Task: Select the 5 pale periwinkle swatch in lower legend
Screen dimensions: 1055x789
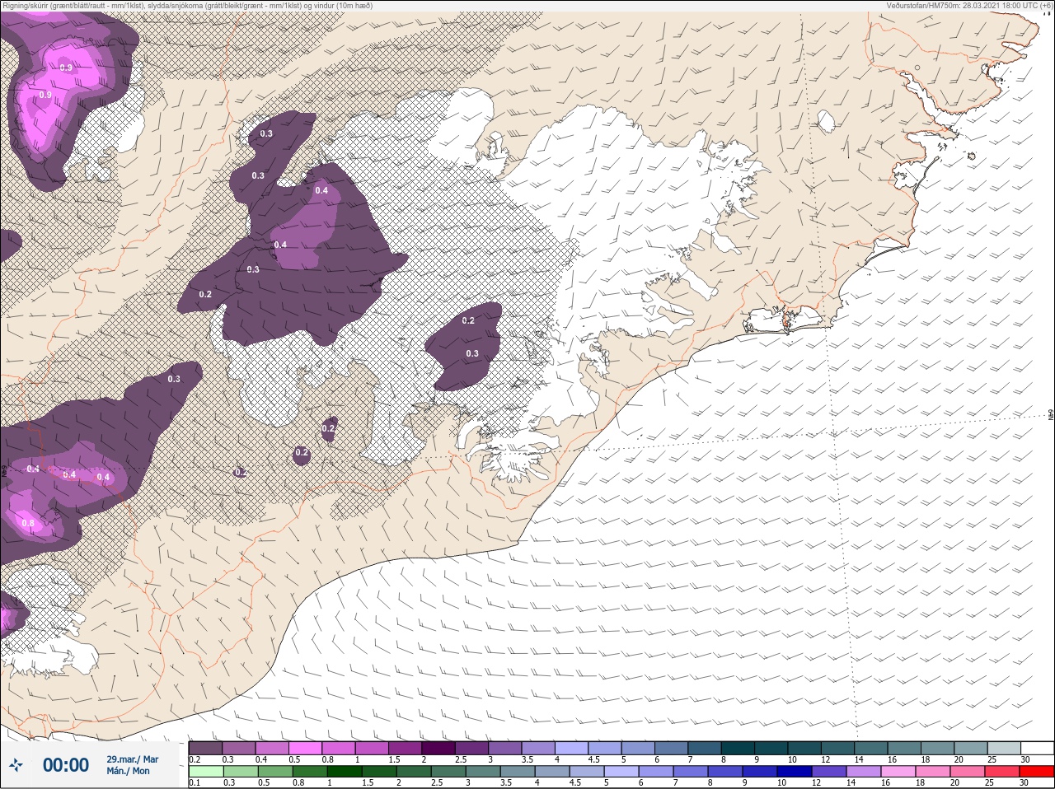Action: (621, 772)
